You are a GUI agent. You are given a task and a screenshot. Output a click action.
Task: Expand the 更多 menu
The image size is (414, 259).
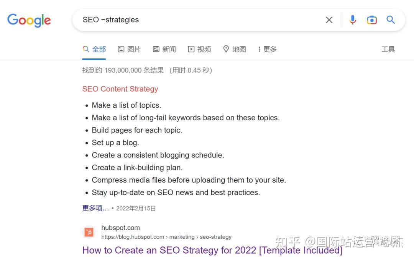pyautogui.click(x=268, y=49)
